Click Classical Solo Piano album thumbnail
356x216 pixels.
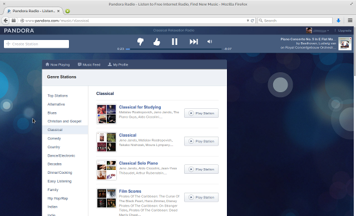coord(106,170)
